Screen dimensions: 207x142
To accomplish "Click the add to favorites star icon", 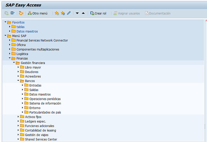I will coord(57,13).
